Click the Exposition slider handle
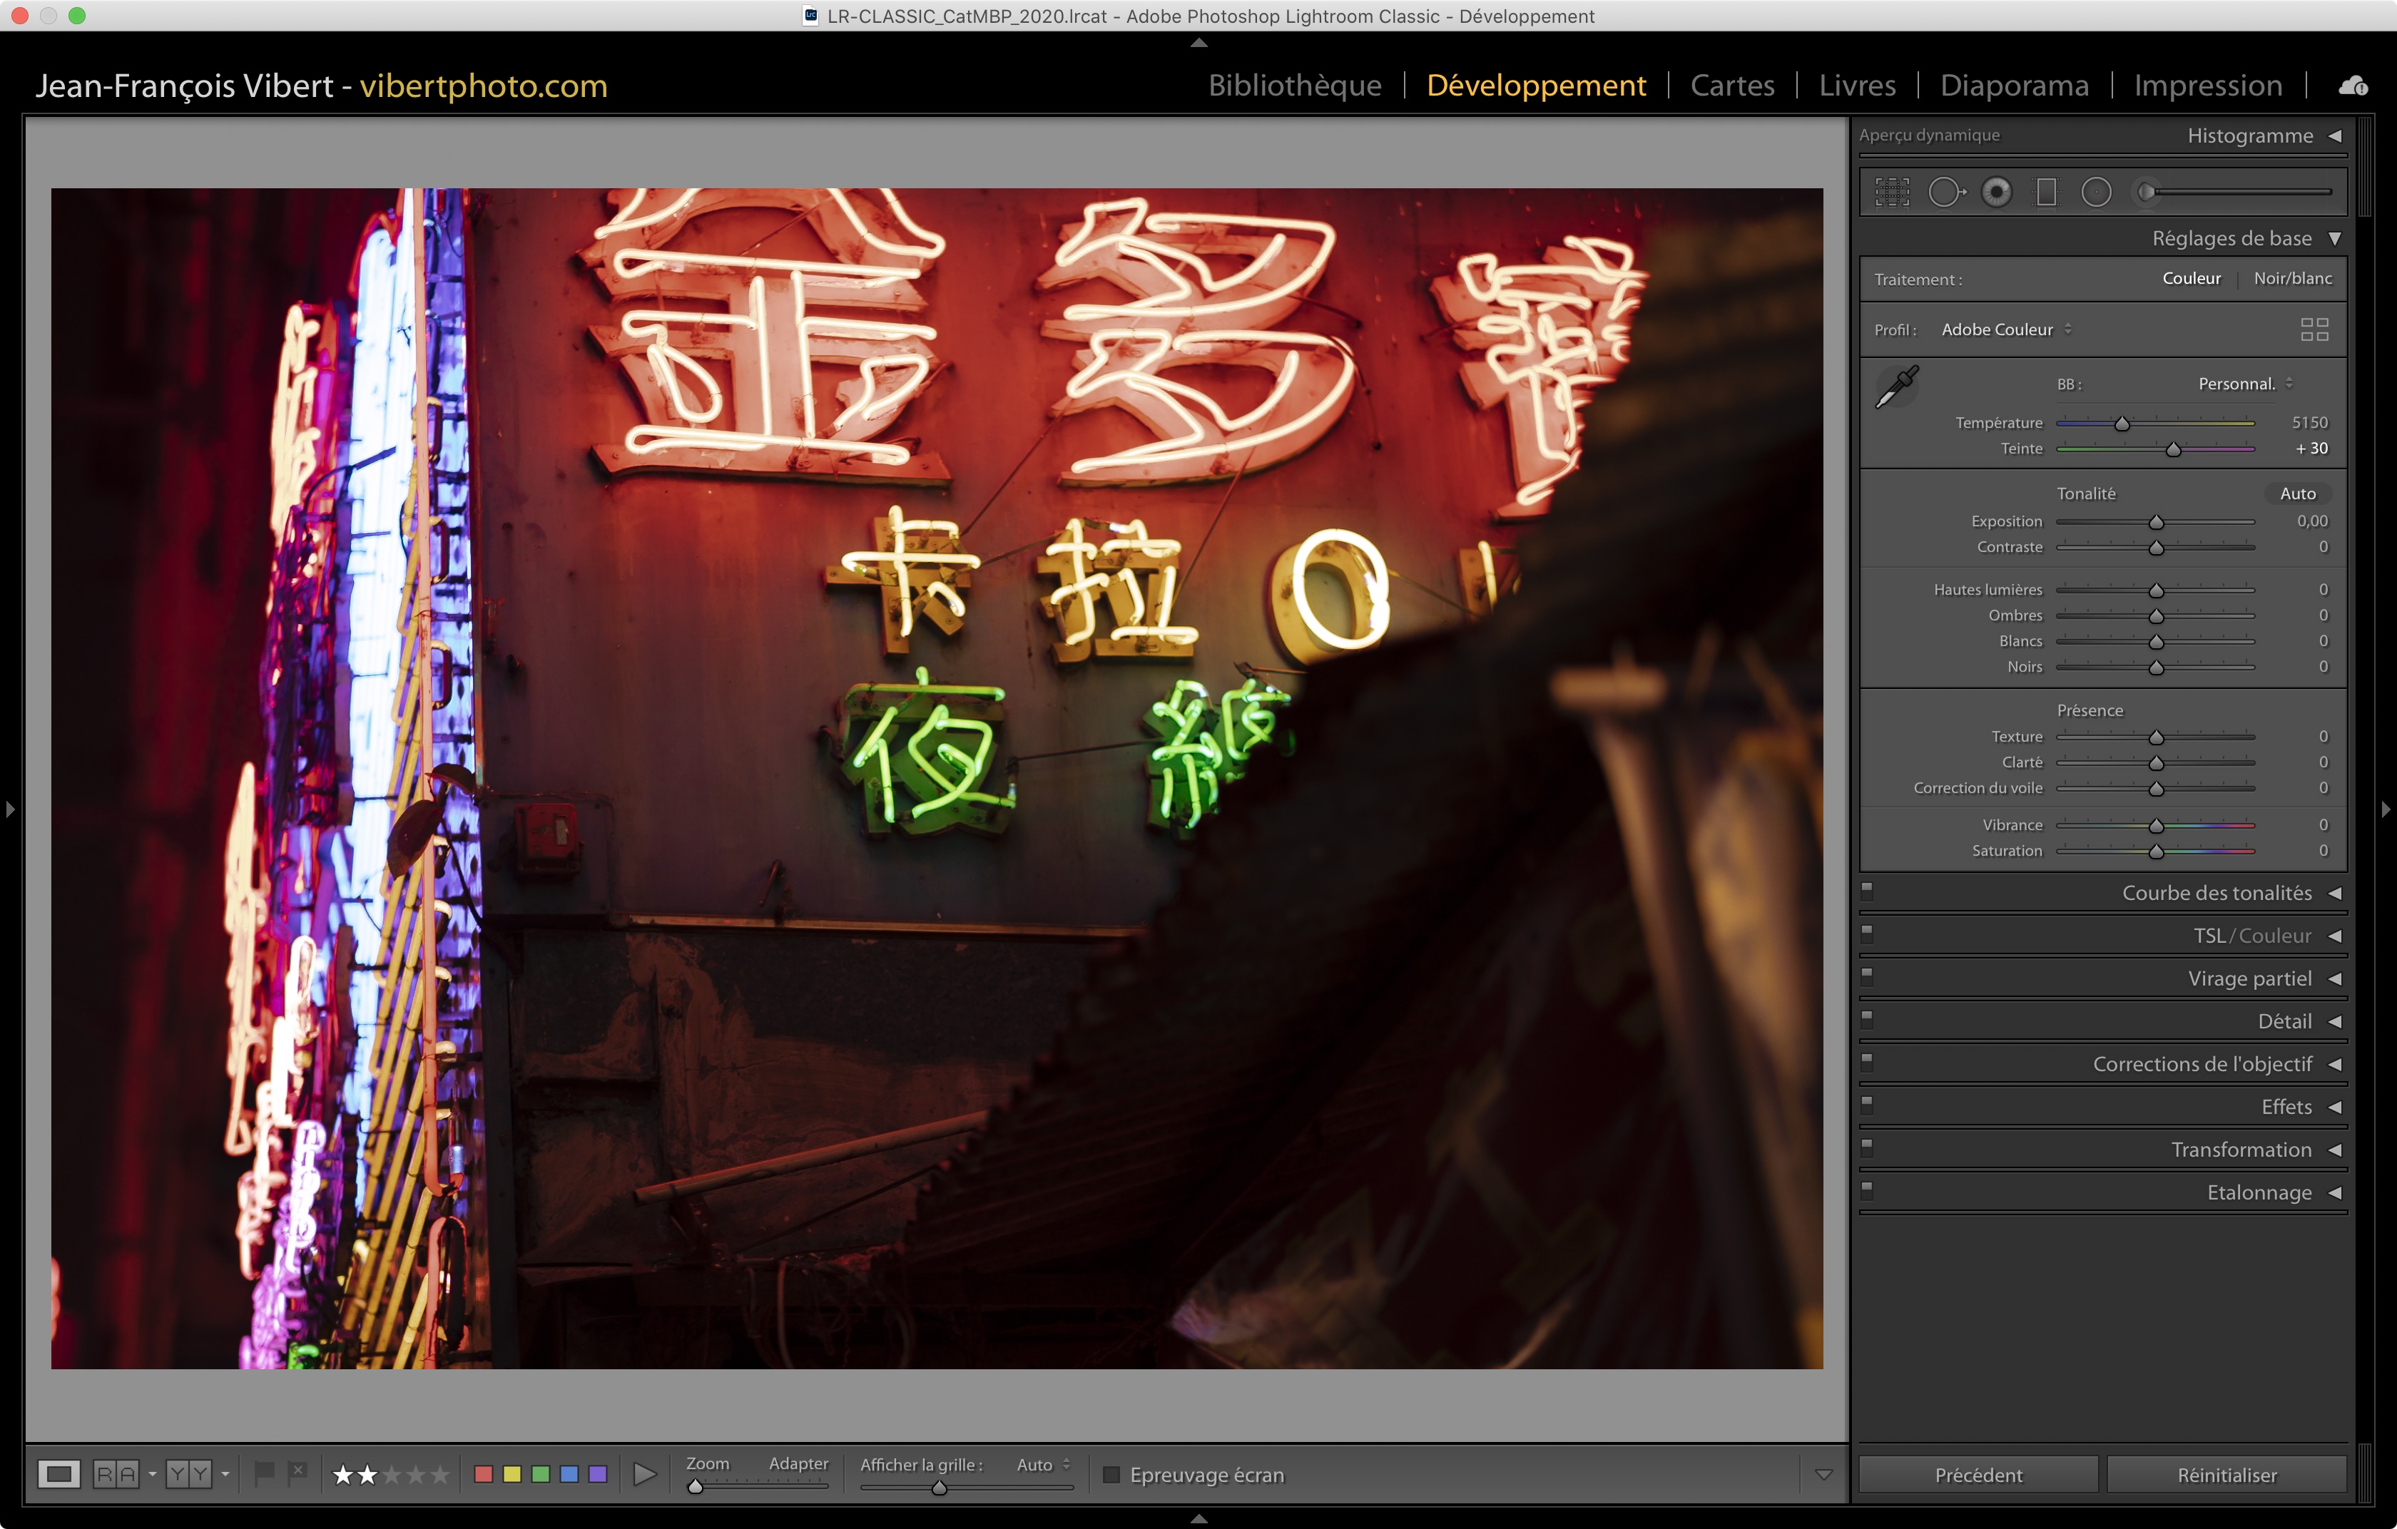 click(2155, 522)
